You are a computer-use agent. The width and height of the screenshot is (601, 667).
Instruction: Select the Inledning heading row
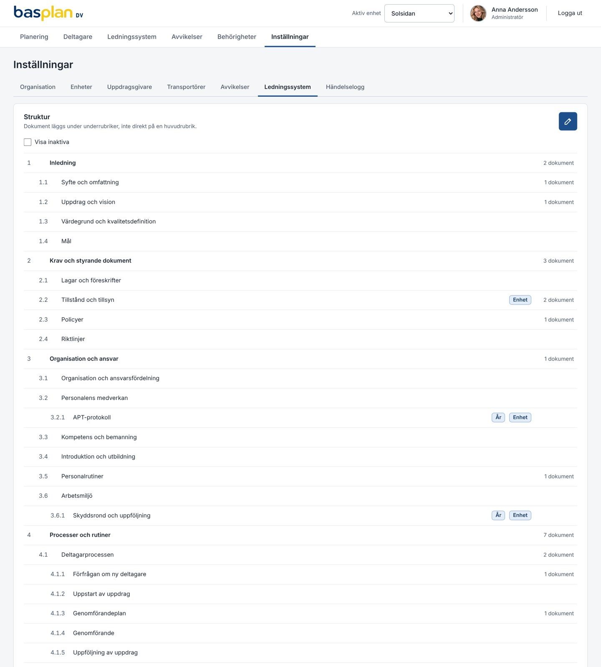[300, 163]
